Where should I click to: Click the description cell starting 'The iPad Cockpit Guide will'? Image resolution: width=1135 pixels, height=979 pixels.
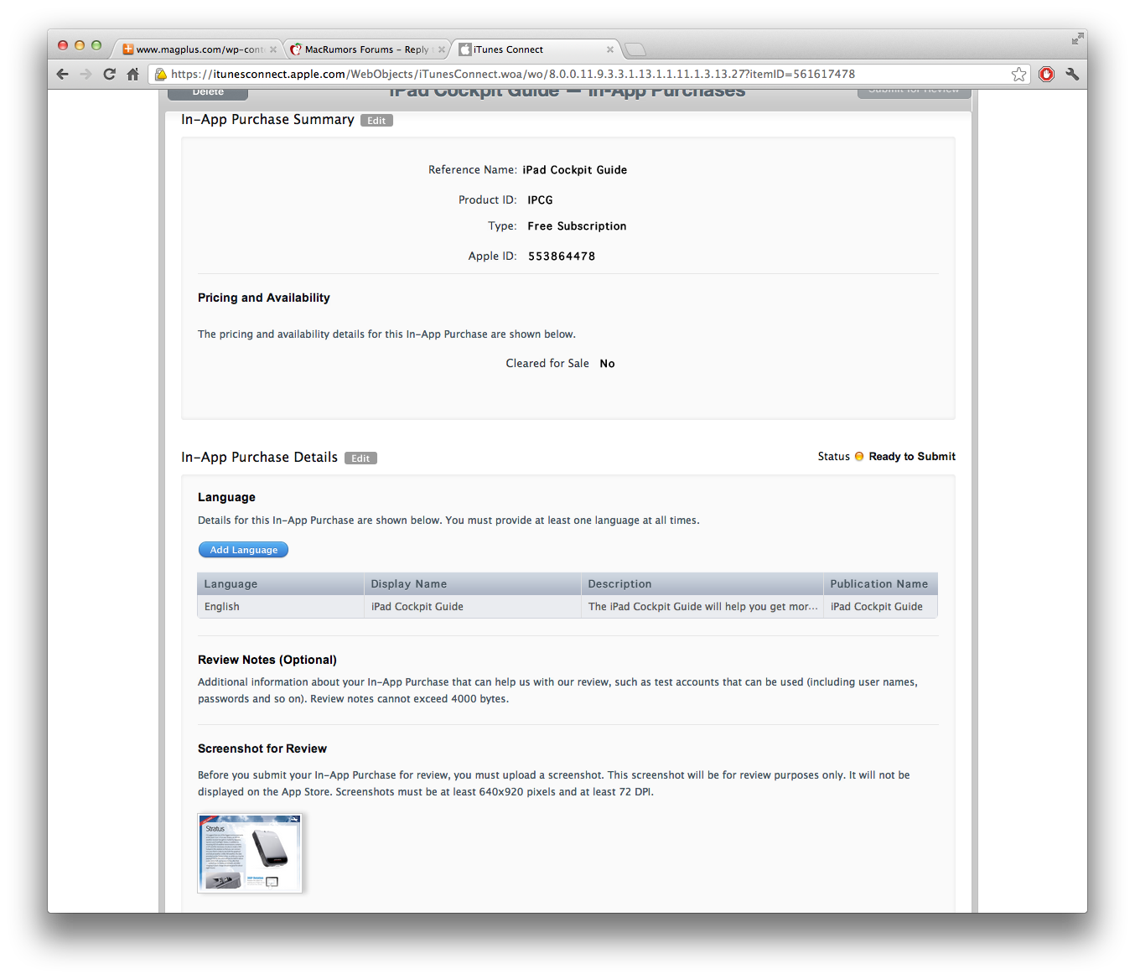702,607
